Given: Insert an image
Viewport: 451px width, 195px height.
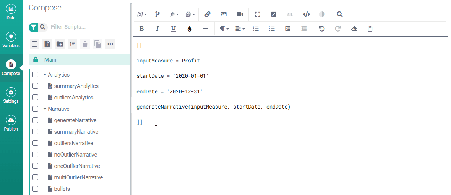Looking at the screenshot, I should coord(224,14).
